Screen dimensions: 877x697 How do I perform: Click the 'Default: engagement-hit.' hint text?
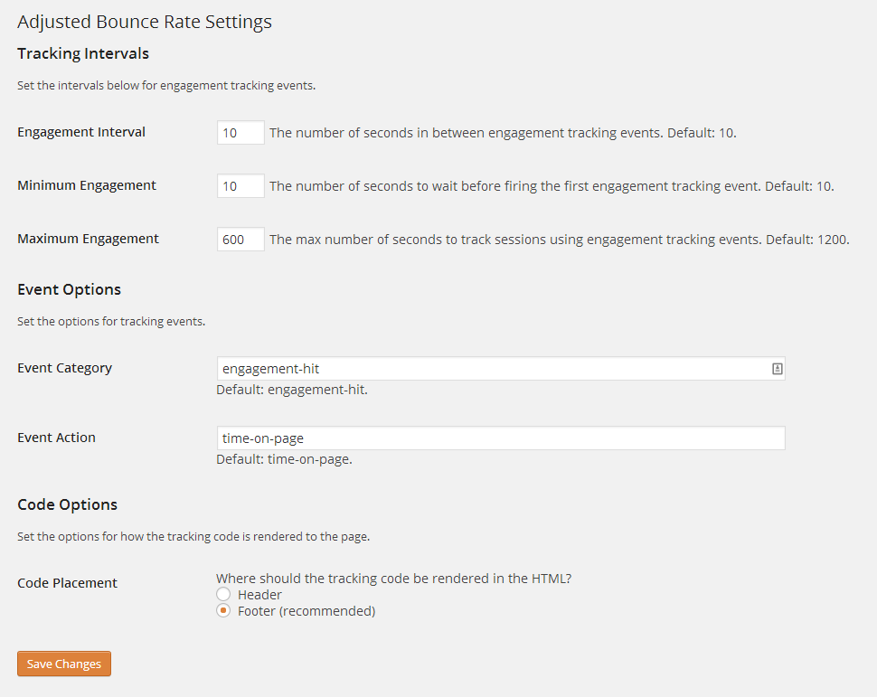pyautogui.click(x=292, y=390)
